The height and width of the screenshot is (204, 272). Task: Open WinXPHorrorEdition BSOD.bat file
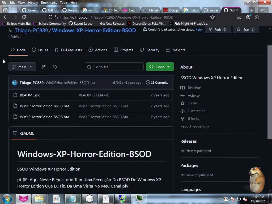tap(44, 106)
